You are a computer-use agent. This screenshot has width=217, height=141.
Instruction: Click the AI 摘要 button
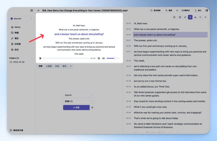point(76,108)
